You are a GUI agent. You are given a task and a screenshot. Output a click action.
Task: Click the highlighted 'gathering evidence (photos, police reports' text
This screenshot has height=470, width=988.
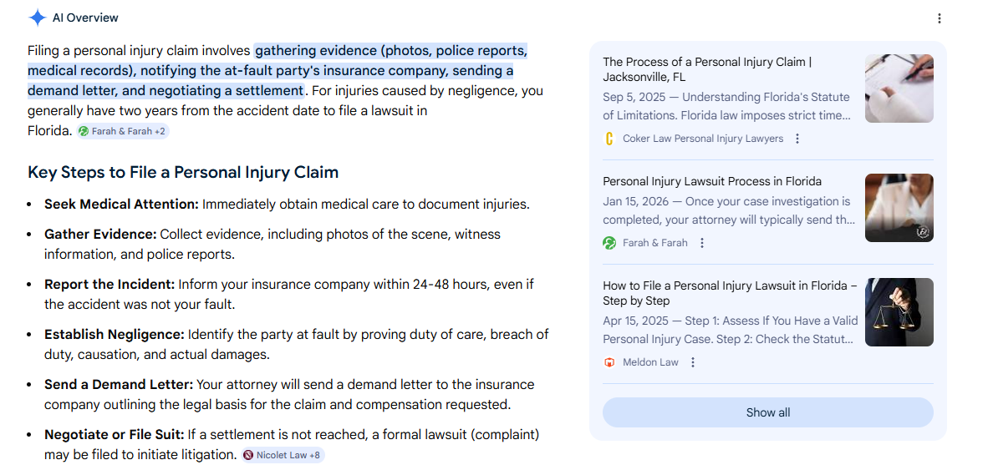click(x=390, y=50)
